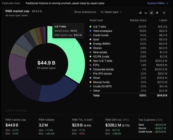Select the Crude Oil (WTI) legend label
The width and height of the screenshot is (173, 140).
[x=102, y=86]
